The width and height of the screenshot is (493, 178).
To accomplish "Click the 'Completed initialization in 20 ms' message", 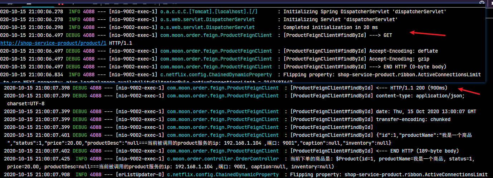I will (331, 27).
